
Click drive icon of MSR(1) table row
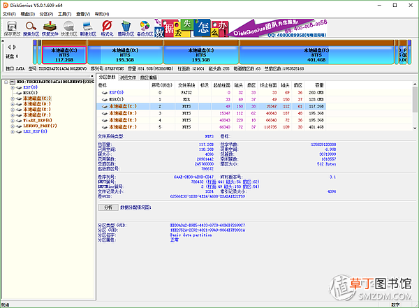105,99
